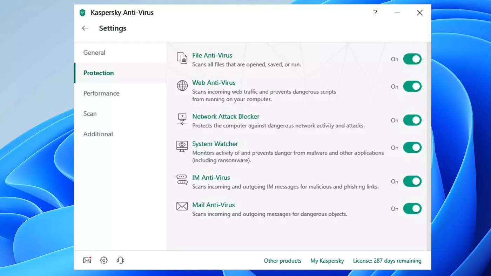This screenshot has width=491, height=276.
Task: Select the Protection settings tab
Action: coord(121,73)
